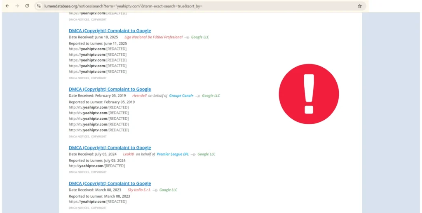Screen dimensions: 422x213
Task: Open site information icon in address bar
Action: pyautogui.click(x=39, y=6)
